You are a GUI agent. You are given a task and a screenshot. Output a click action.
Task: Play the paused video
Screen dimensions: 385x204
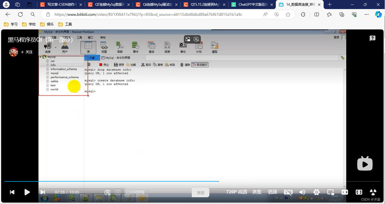(27, 192)
